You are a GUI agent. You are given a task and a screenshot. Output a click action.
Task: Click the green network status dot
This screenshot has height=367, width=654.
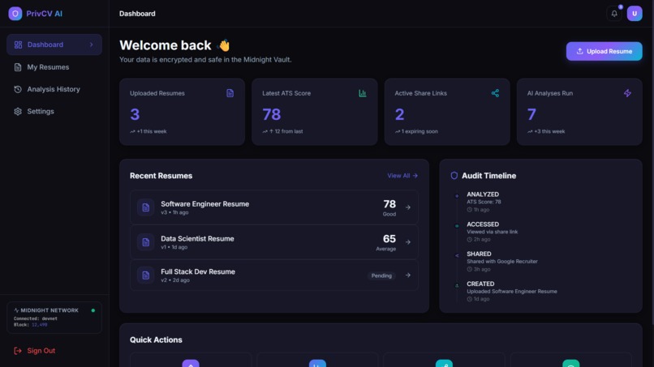coord(93,310)
